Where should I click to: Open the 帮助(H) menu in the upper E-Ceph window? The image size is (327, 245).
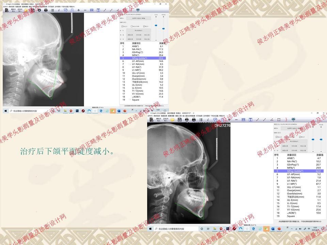(x=72, y=7)
